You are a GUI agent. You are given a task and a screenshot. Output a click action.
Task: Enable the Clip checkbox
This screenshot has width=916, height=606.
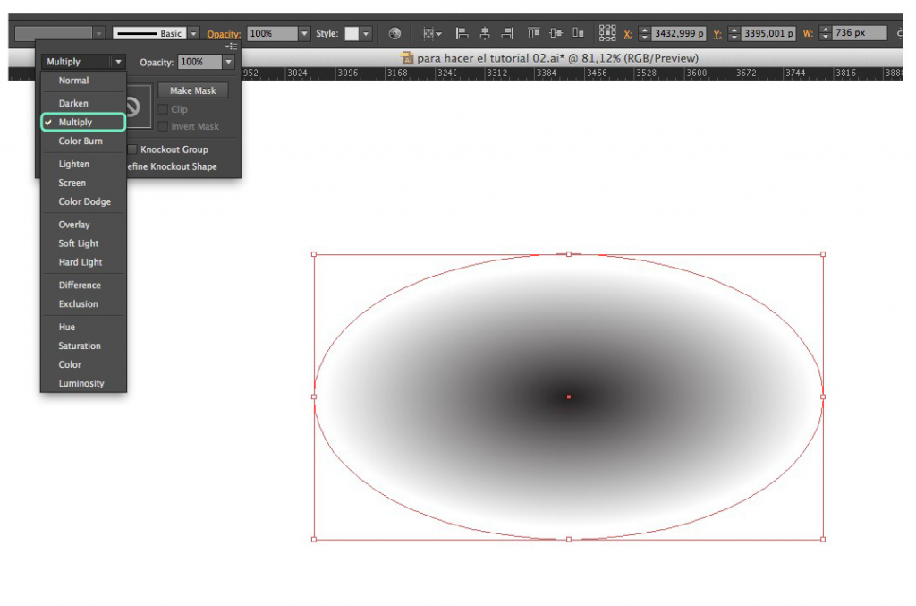pos(163,109)
